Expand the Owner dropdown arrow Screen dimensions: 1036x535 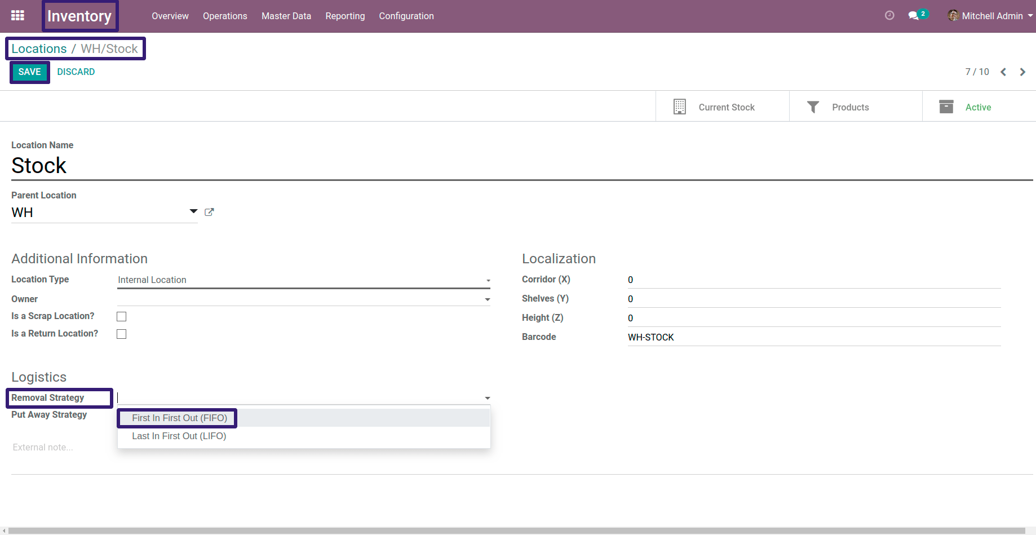tap(488, 299)
